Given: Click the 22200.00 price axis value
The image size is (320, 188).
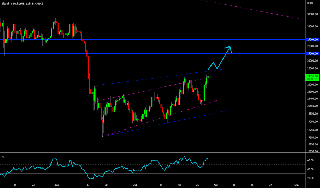Looking at the screenshot, I should click(312, 92).
